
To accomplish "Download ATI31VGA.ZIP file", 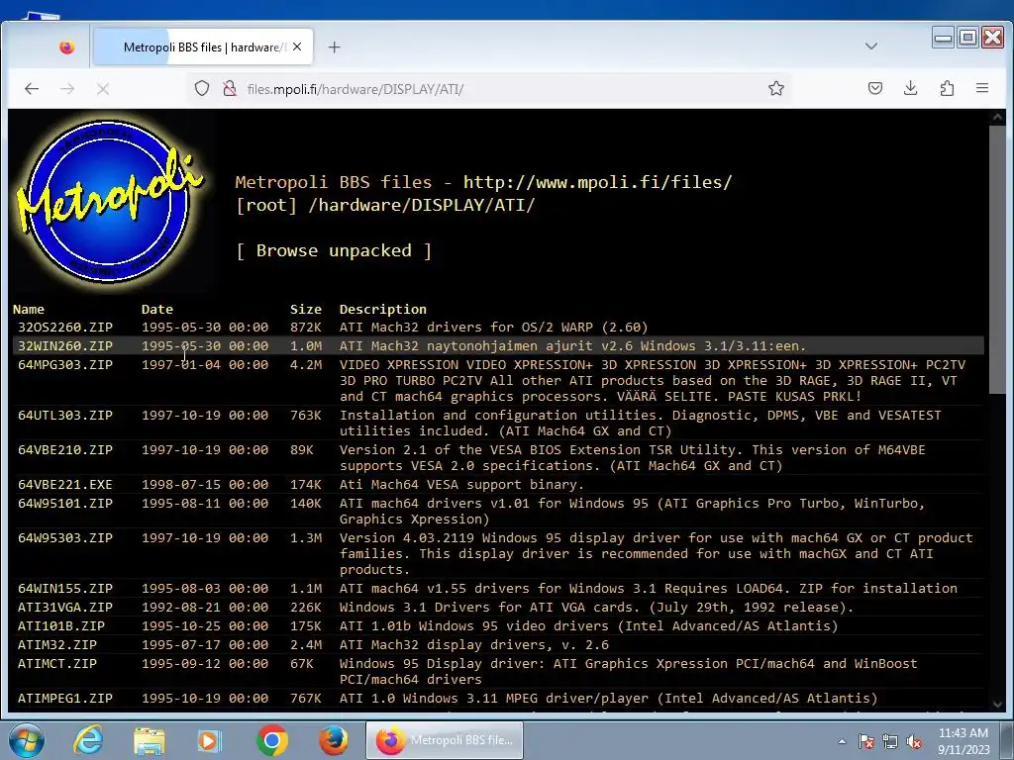I will click(x=65, y=607).
